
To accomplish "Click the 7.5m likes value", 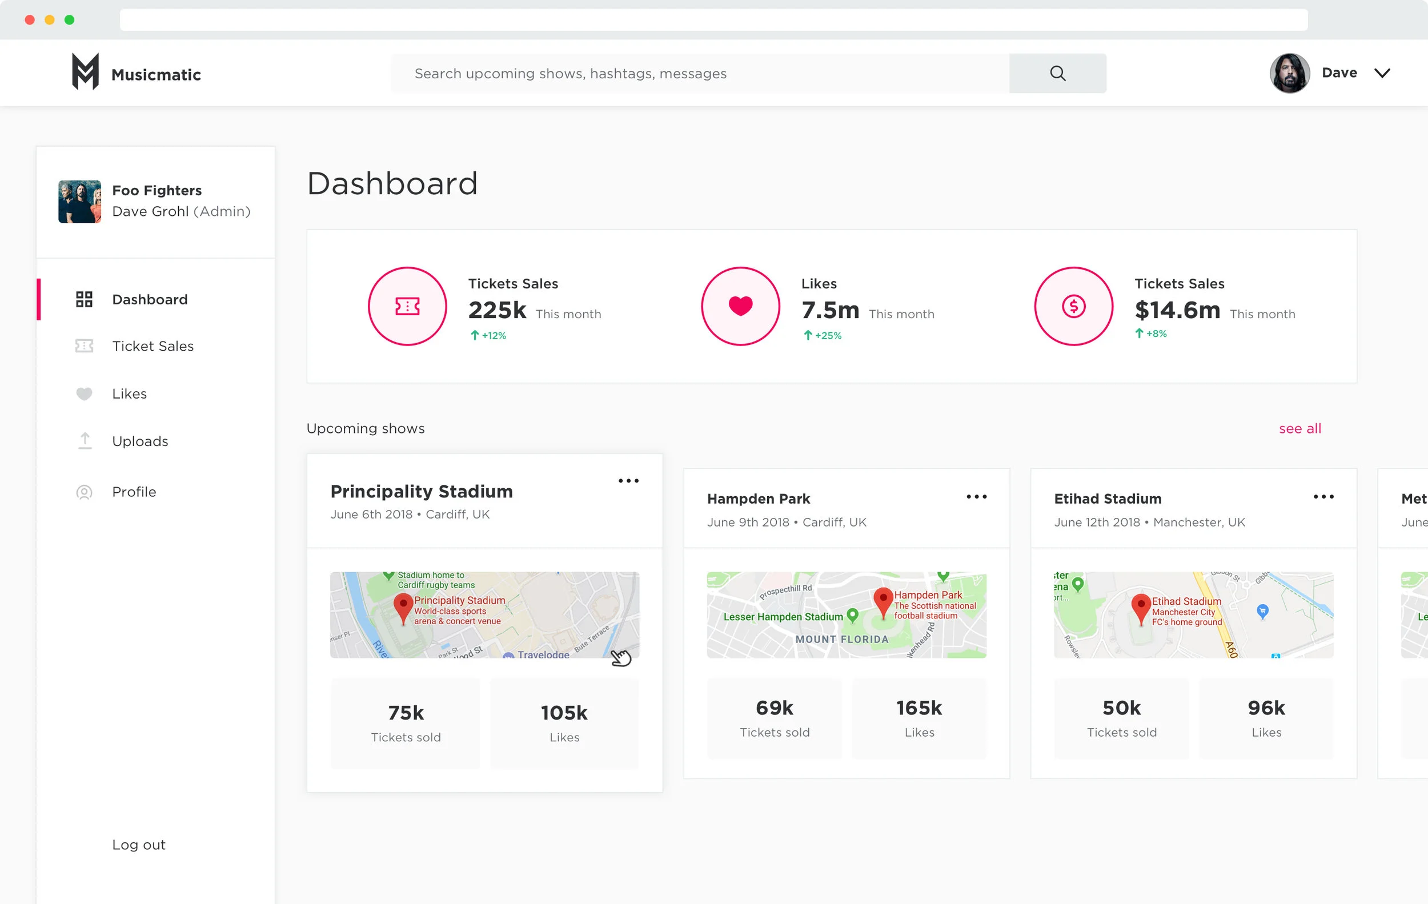I will tap(830, 310).
